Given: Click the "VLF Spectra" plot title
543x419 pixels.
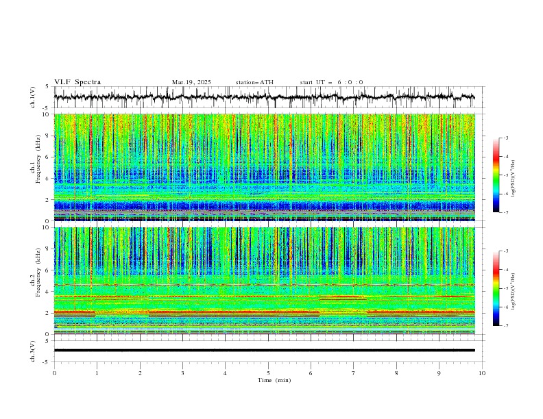Looking at the screenshot, I should coord(77,82).
